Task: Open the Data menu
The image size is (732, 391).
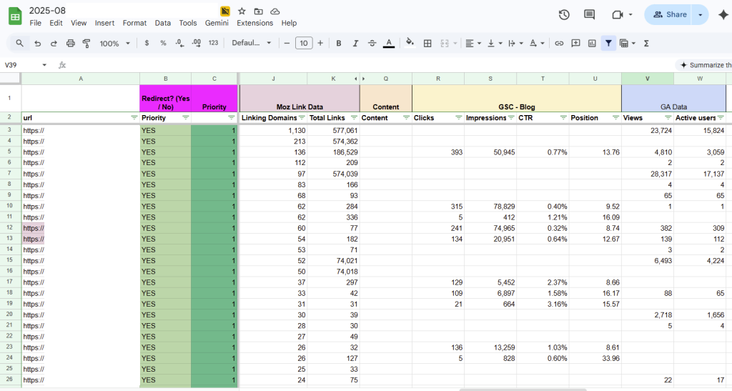Action: pyautogui.click(x=163, y=23)
